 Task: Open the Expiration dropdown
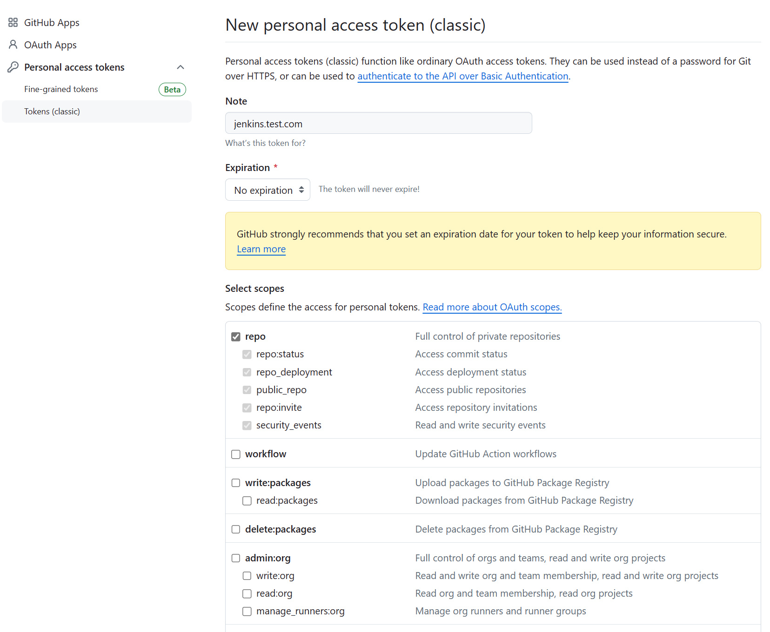pyautogui.click(x=268, y=190)
